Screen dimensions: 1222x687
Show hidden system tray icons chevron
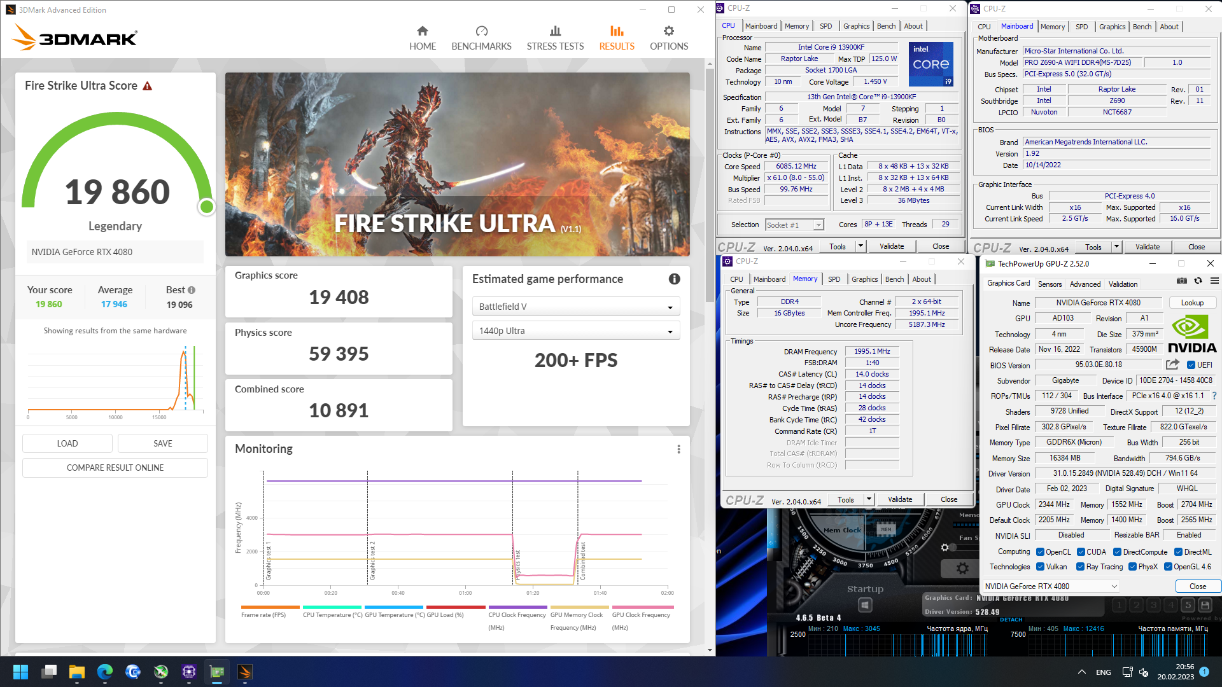coord(1082,672)
